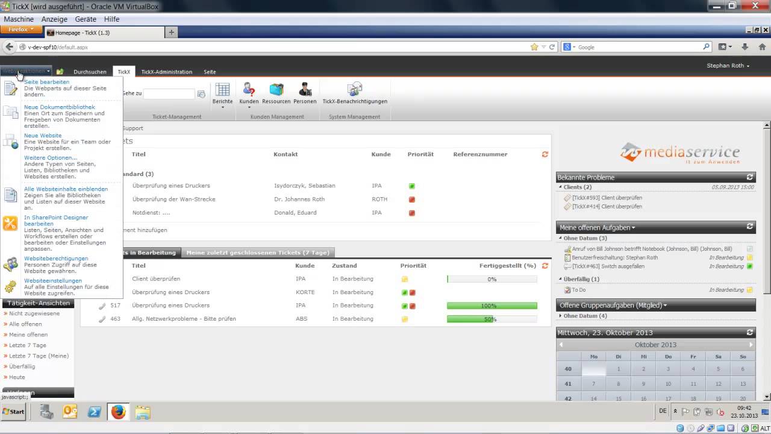This screenshot has width=771, height=434.
Task: Open PowerShell from the Windows taskbar
Action: tap(95, 412)
